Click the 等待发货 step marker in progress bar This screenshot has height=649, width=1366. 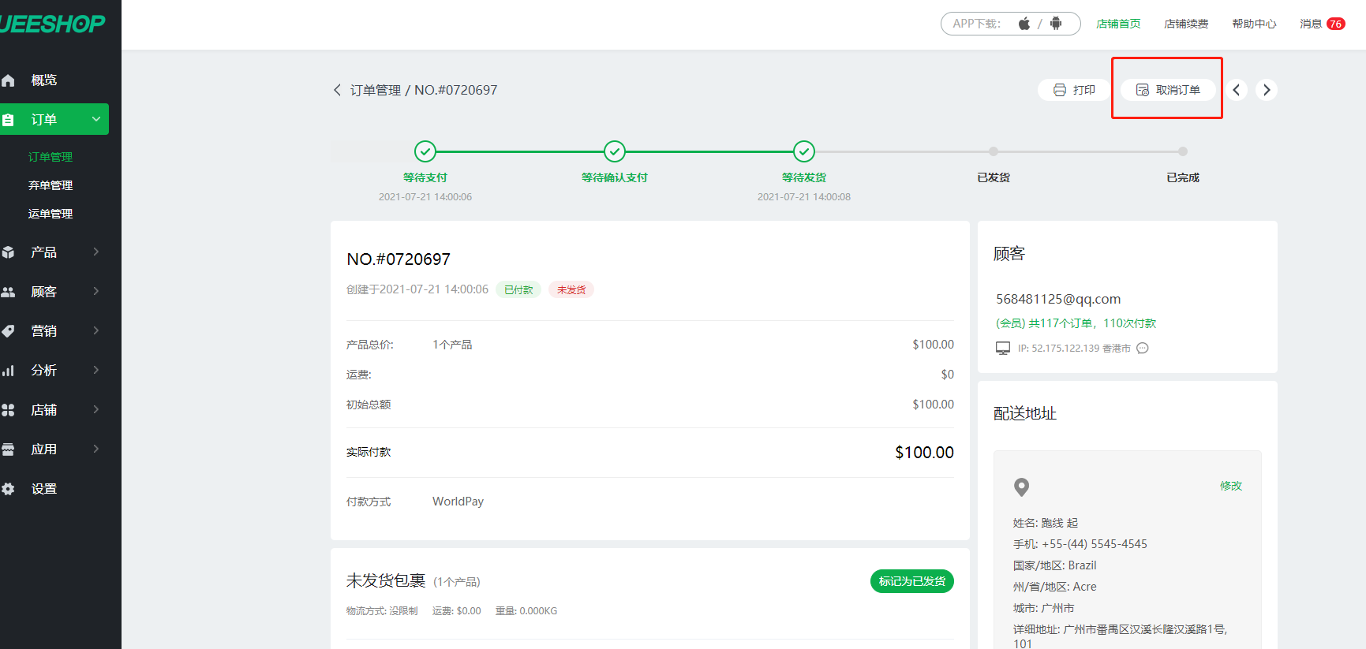pyautogui.click(x=803, y=151)
